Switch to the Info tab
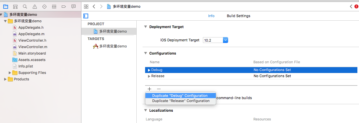This screenshot has height=123, width=359. pos(211,16)
